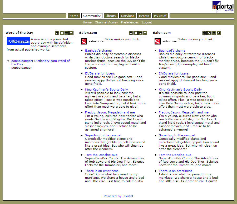The image size is (237, 204).
Task: Click minimize icon on right-column Salon.com channel
Action: 214,33
